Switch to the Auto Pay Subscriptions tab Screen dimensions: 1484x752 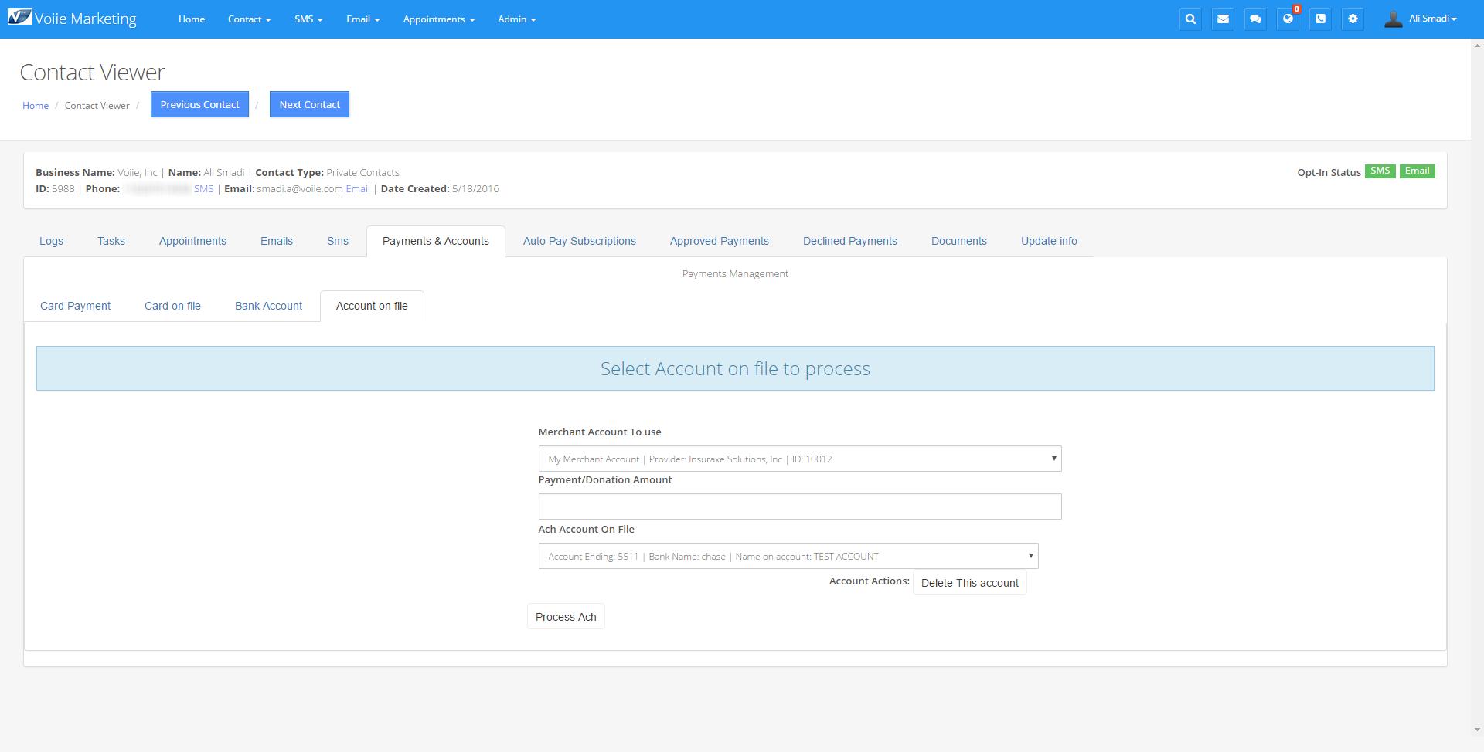point(579,241)
